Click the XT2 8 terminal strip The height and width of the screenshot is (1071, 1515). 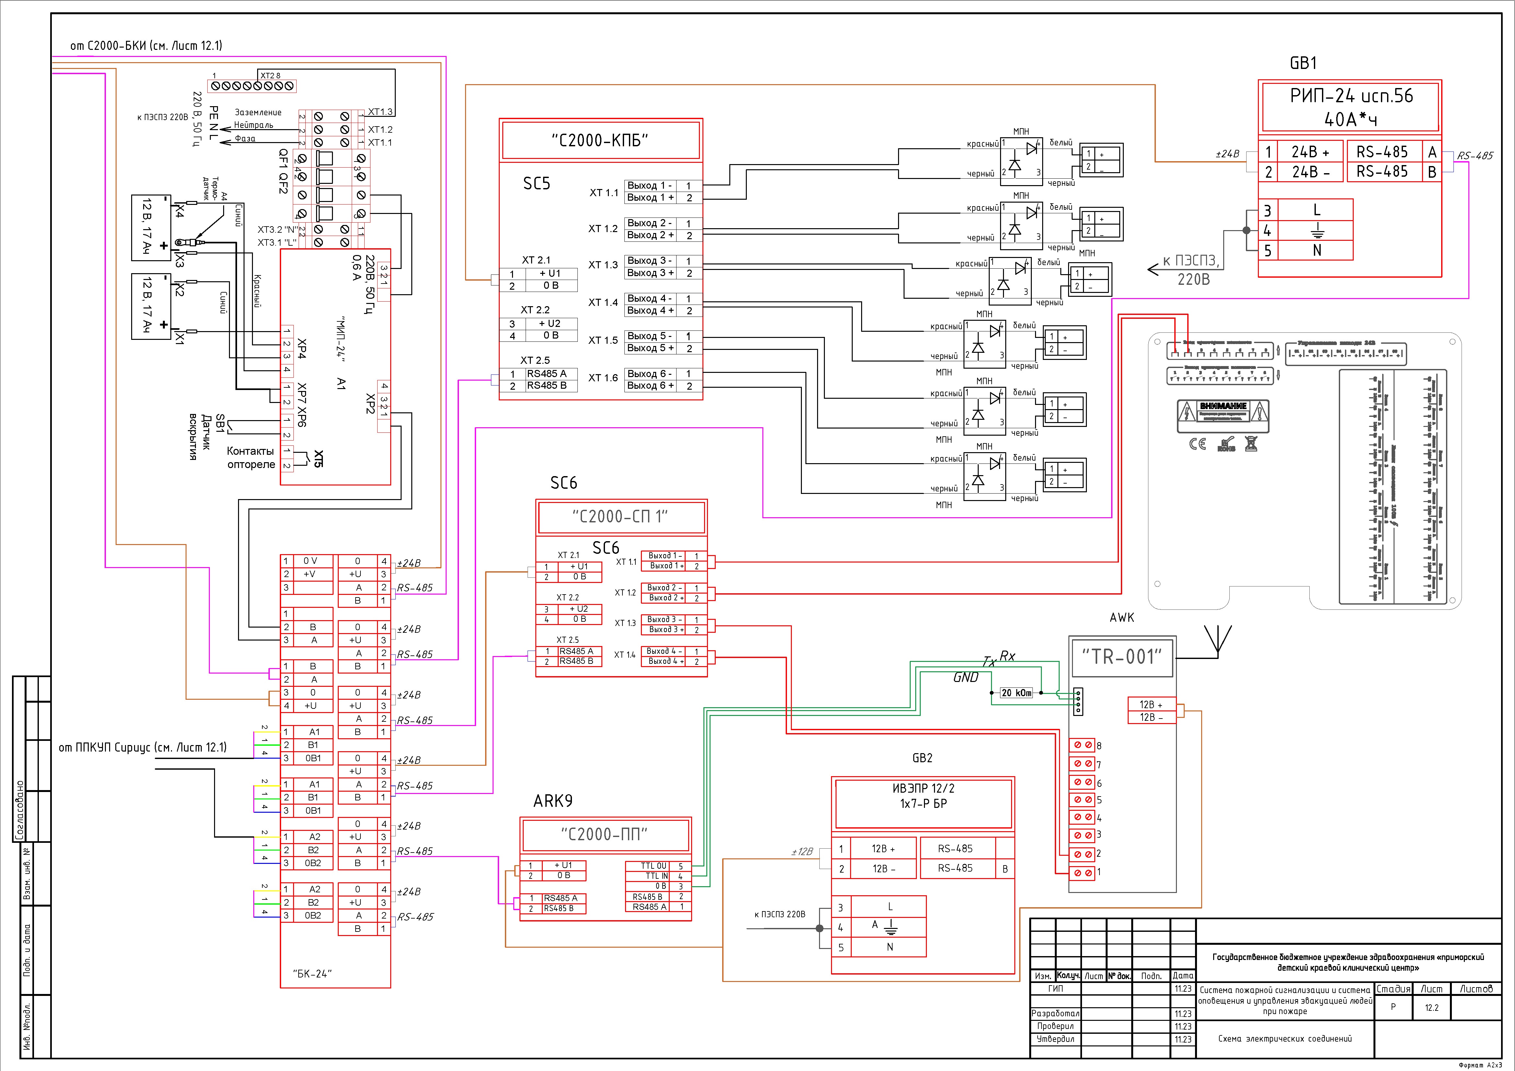(x=252, y=86)
